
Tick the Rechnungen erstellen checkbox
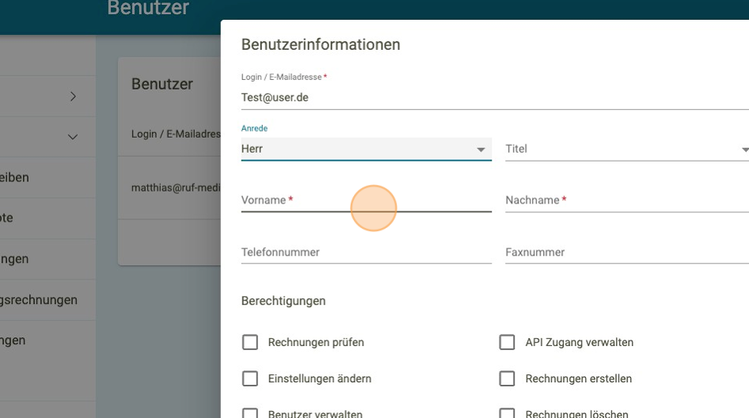[507, 378]
